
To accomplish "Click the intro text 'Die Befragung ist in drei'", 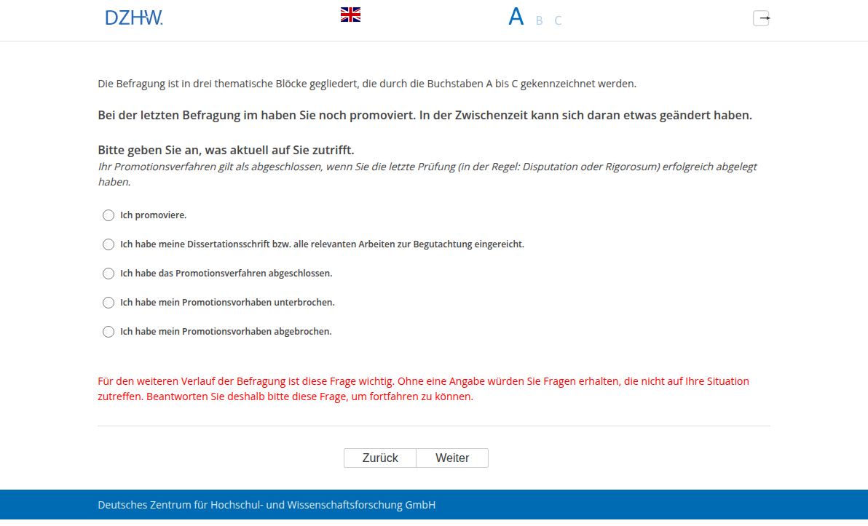I will click(x=367, y=84).
